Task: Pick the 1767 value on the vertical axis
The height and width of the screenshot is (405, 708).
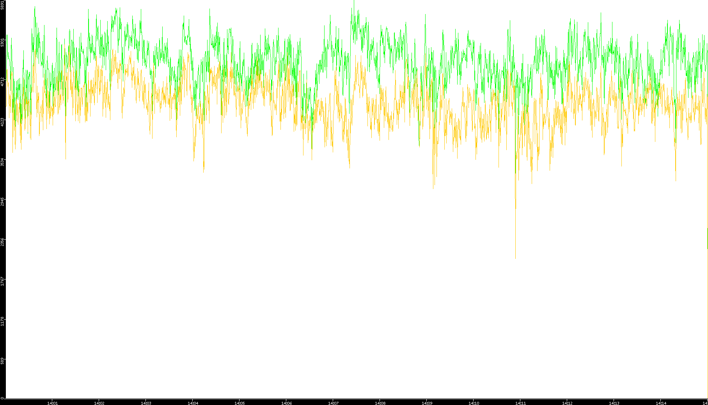Action: 2,281
